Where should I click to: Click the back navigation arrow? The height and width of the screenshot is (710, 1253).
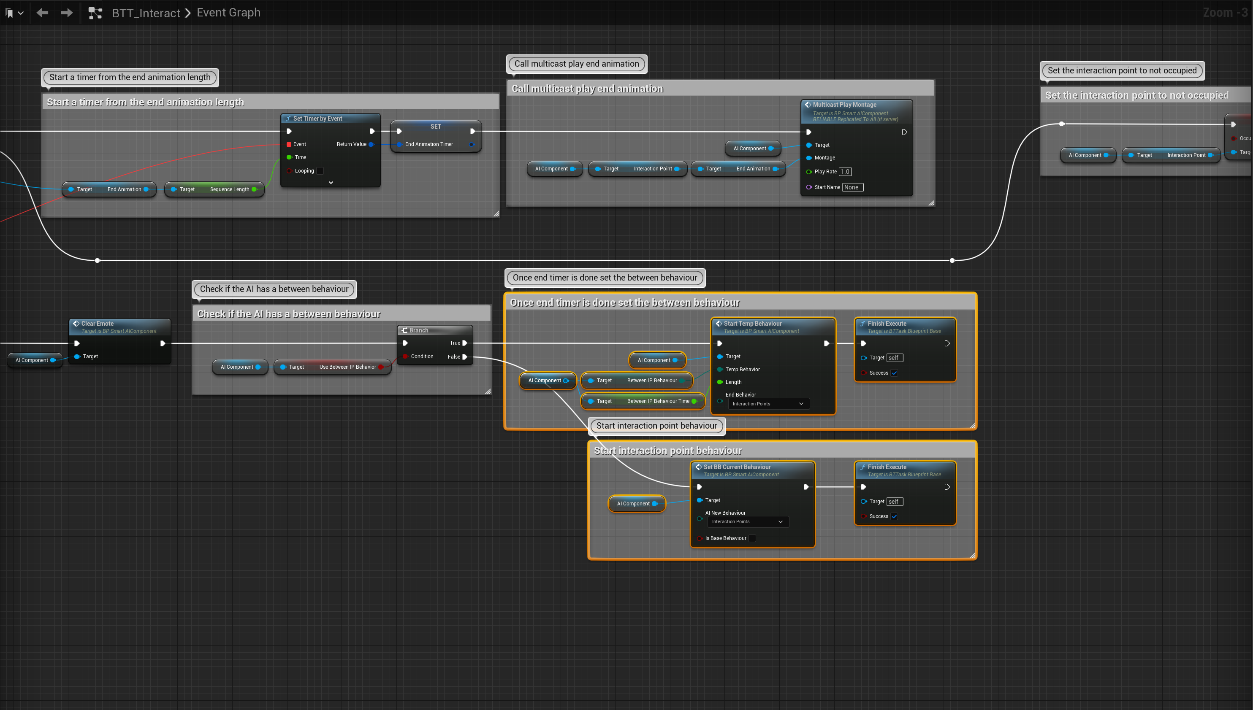43,13
